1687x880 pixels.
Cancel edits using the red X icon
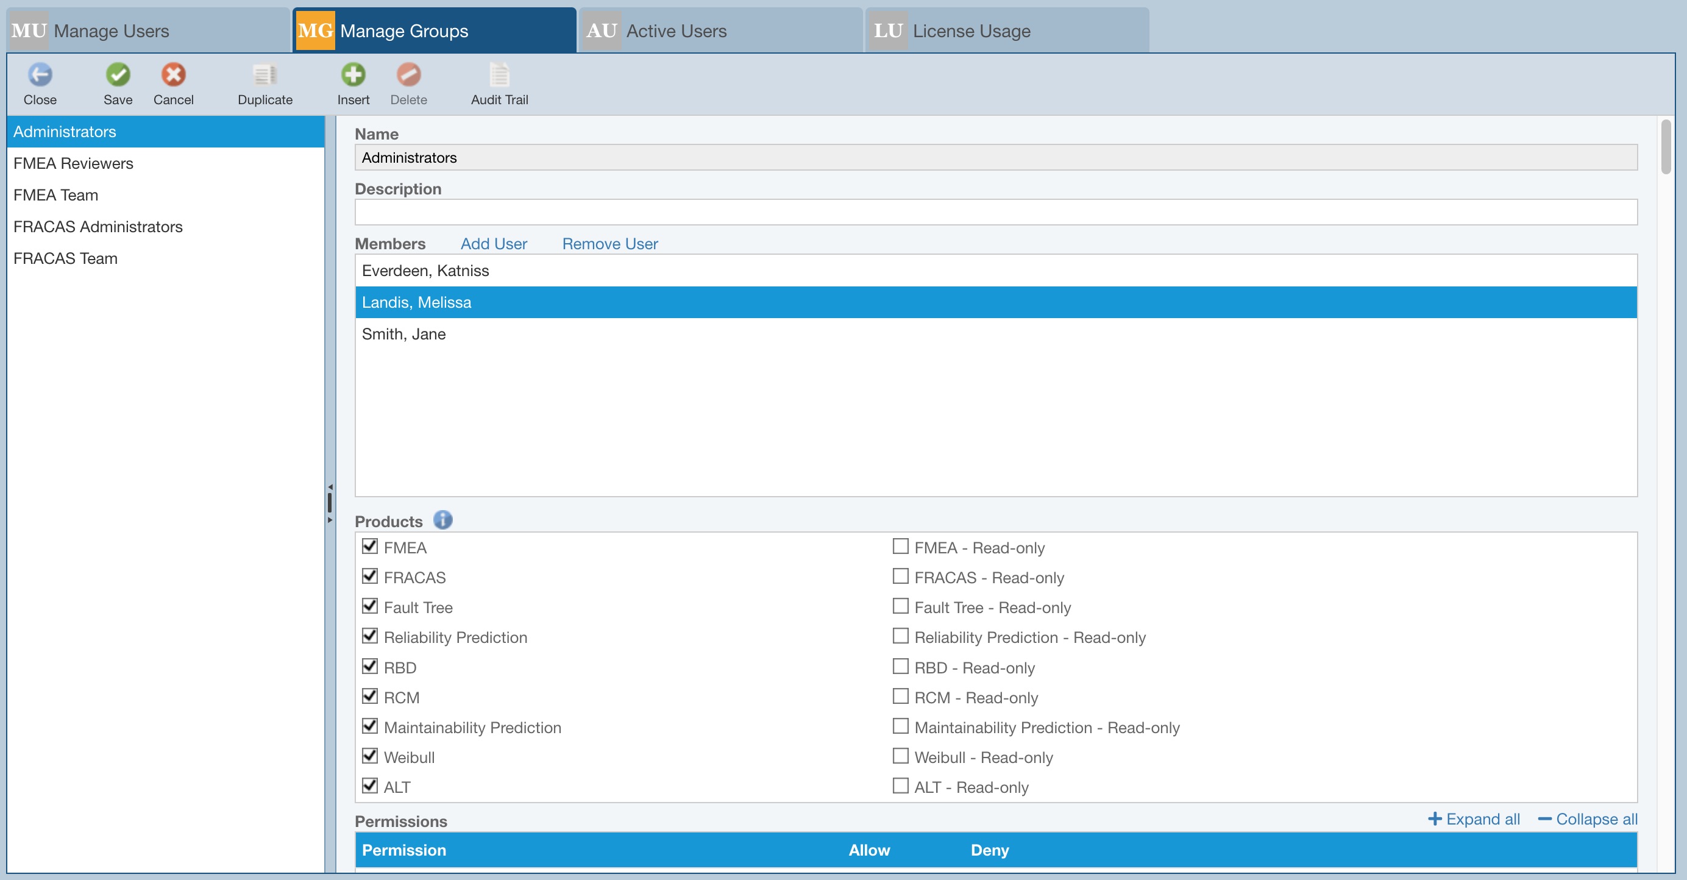pyautogui.click(x=174, y=74)
